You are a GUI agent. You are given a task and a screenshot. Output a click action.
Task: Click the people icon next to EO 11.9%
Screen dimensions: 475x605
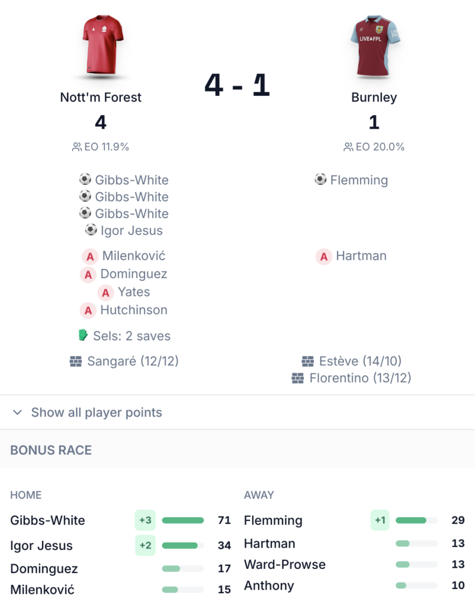tap(77, 147)
